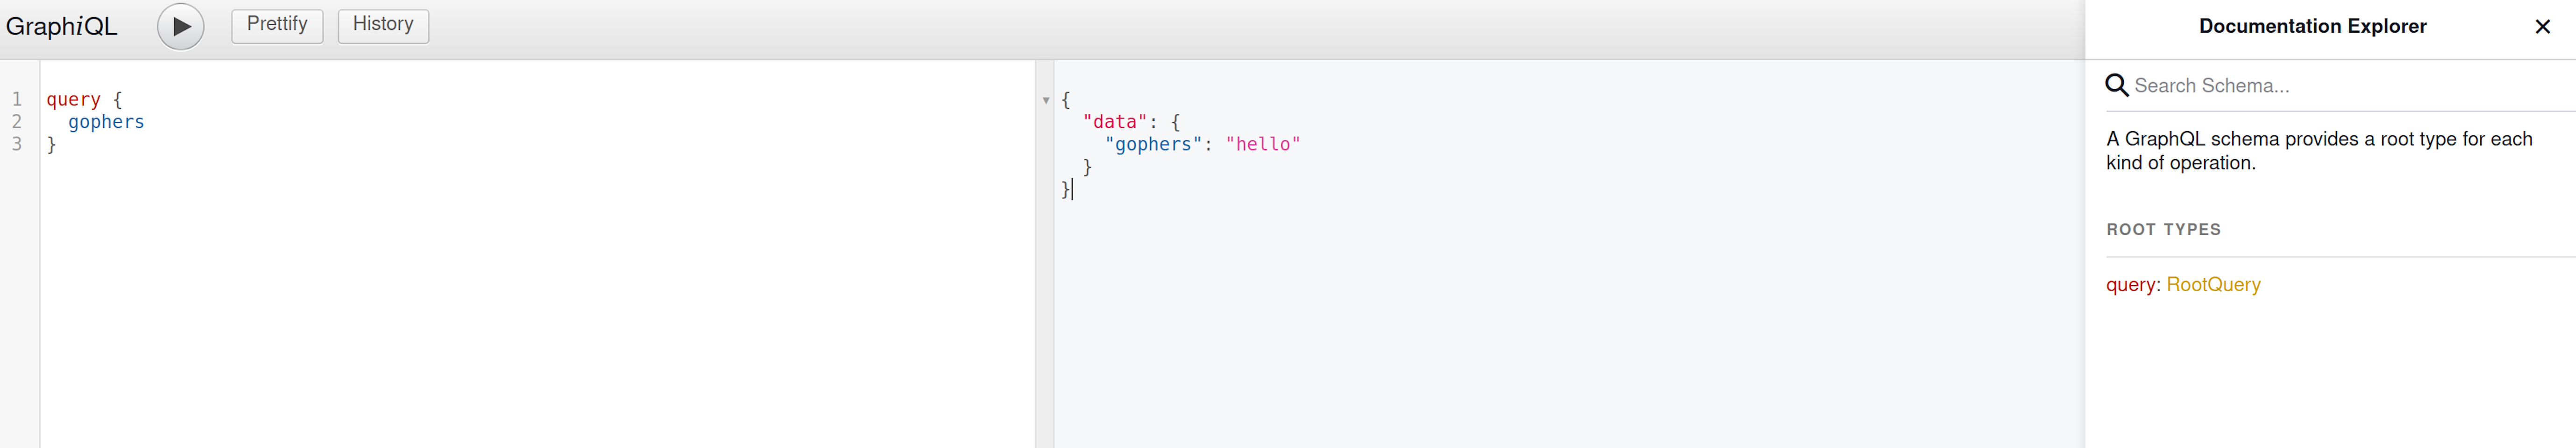The image size is (2576, 448).
Task: Click the "data" key in the result pane
Action: tap(1114, 122)
